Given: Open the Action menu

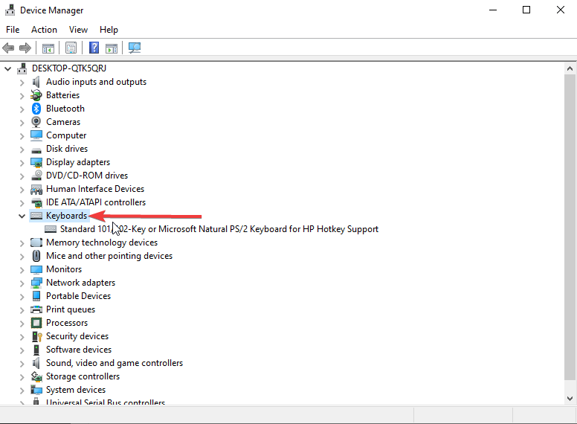Looking at the screenshot, I should click(x=44, y=30).
